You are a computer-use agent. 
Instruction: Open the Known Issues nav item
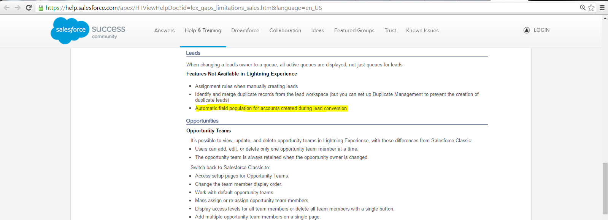point(422,30)
